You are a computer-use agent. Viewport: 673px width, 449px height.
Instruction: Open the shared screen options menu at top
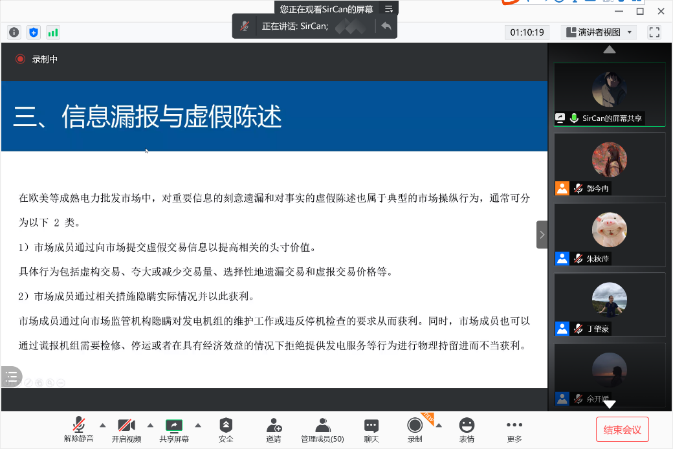coord(389,8)
